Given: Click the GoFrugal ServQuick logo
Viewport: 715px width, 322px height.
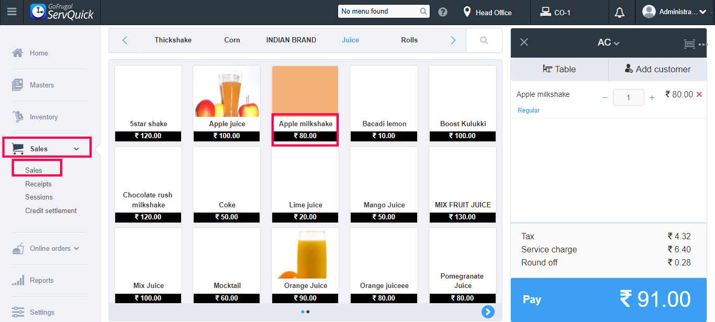Looking at the screenshot, I should coord(62,12).
